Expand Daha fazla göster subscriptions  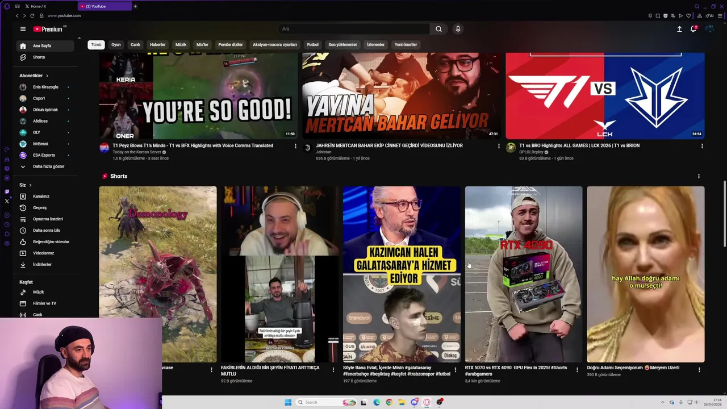pyautogui.click(x=46, y=166)
